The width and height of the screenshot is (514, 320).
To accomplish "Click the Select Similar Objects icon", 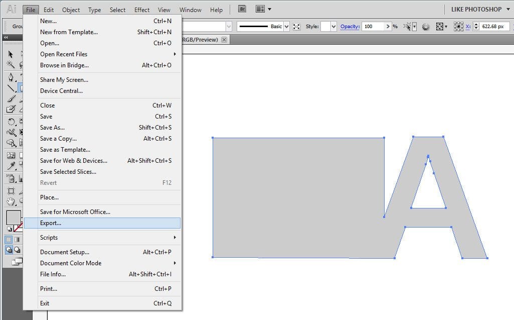I will click(x=408, y=26).
